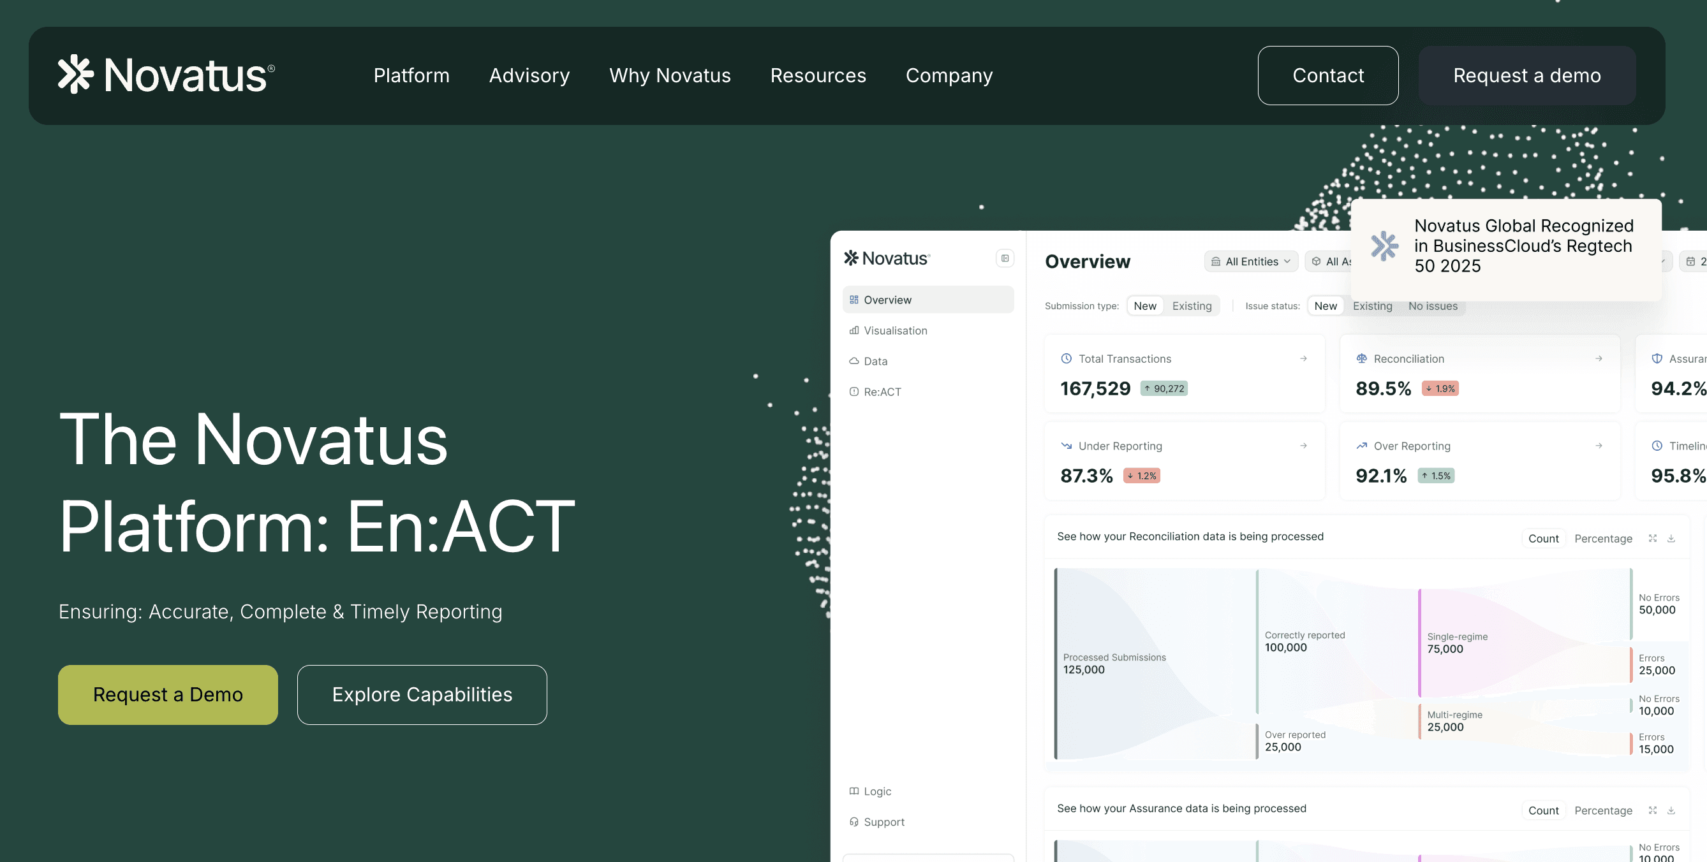Open Reconciliation card arrow

(1599, 358)
